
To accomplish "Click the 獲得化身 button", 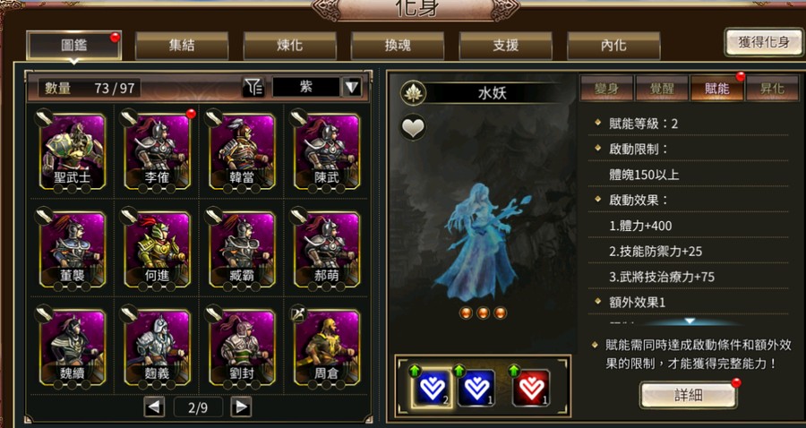I will point(764,42).
